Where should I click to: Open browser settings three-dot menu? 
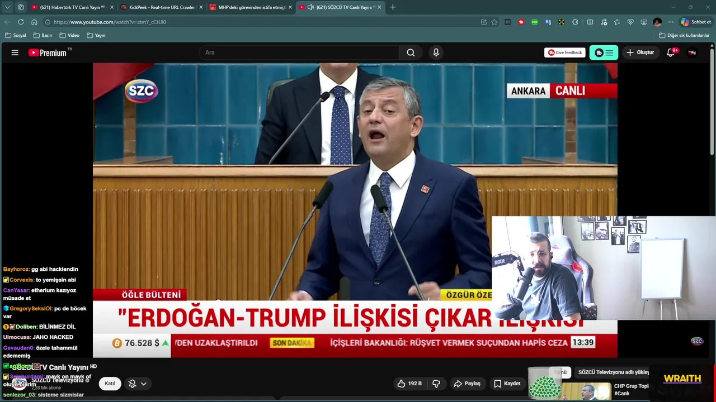coord(671,22)
